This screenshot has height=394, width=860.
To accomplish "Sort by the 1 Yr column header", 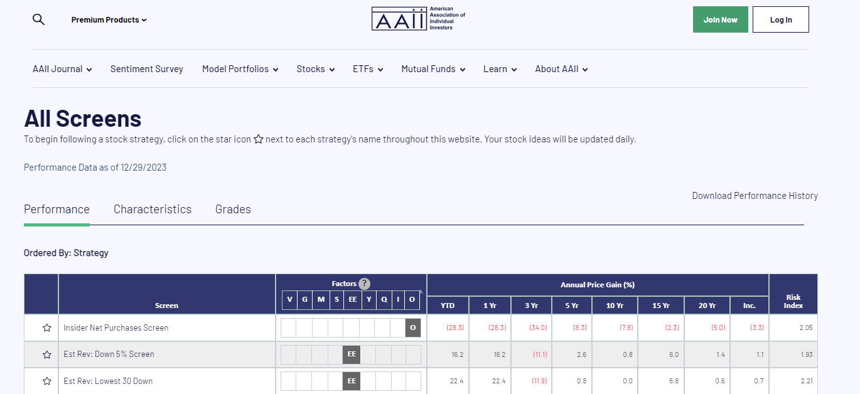I will pyautogui.click(x=490, y=306).
